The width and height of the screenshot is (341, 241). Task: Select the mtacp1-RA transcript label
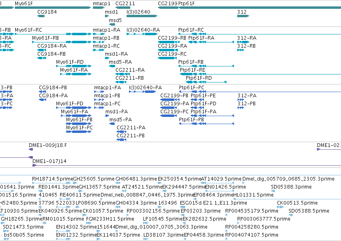[x=107, y=30]
